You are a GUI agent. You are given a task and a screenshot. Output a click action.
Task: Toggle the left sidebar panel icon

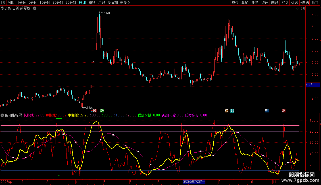click(3, 3)
